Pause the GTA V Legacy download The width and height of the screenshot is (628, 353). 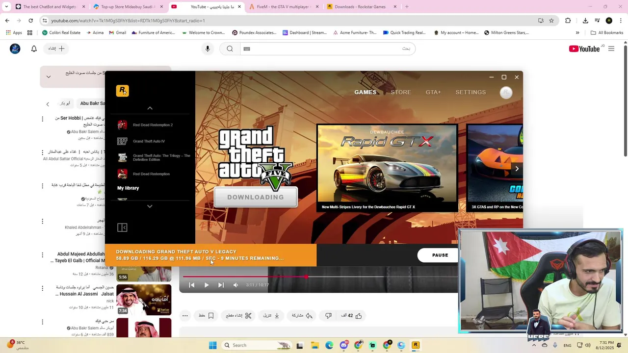(440, 255)
